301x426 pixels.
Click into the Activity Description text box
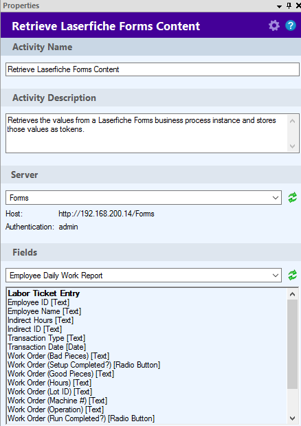[x=146, y=133]
